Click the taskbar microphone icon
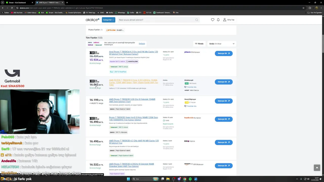 coord(301,179)
